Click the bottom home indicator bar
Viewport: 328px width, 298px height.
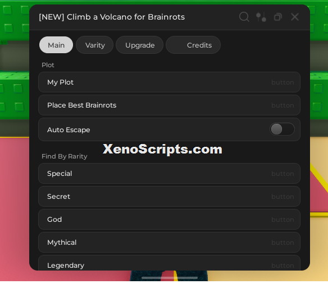tap(170, 278)
